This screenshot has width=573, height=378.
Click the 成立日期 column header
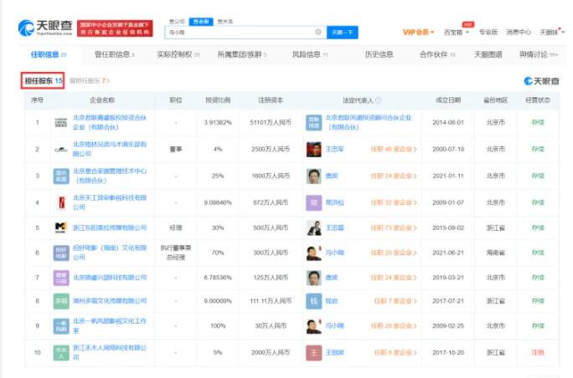[x=448, y=100]
